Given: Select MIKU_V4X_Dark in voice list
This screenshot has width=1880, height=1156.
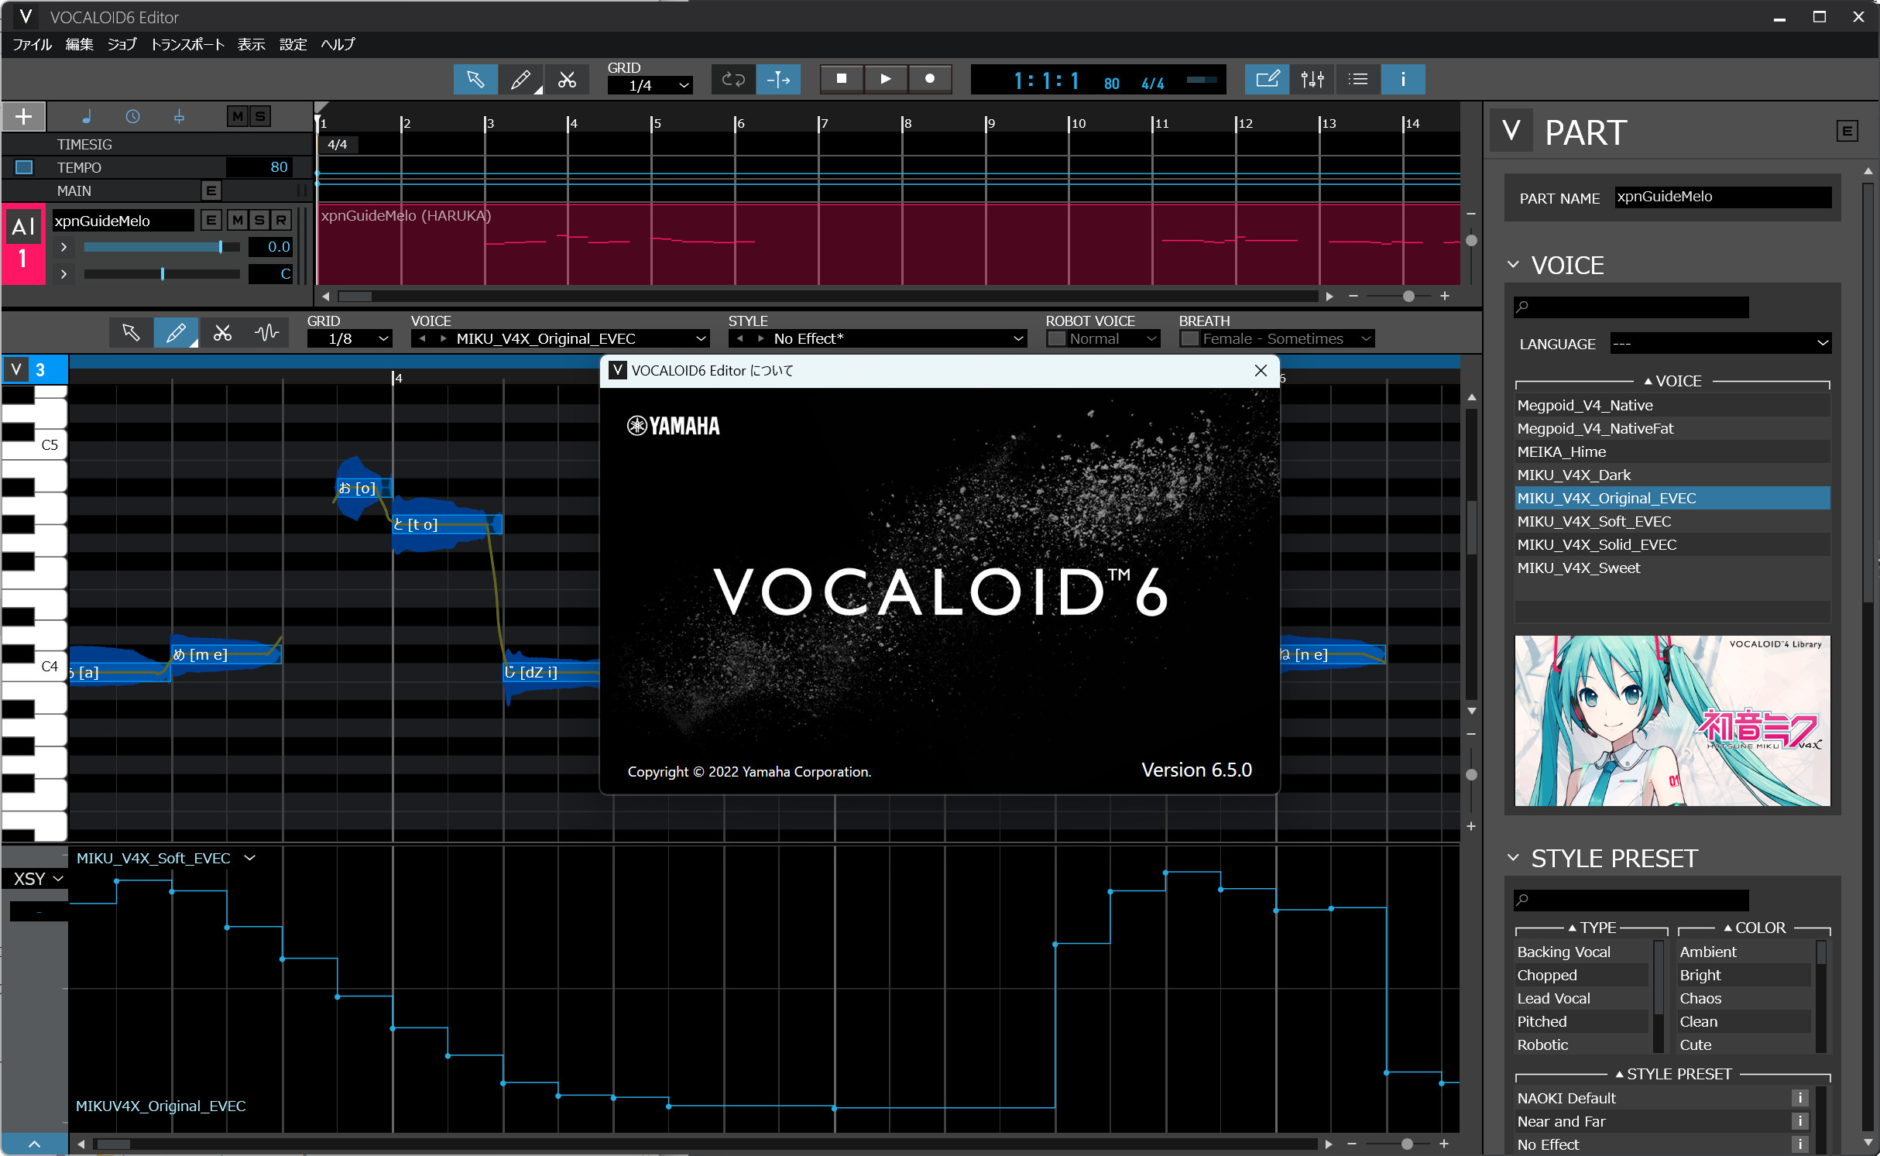Looking at the screenshot, I should click(x=1672, y=475).
